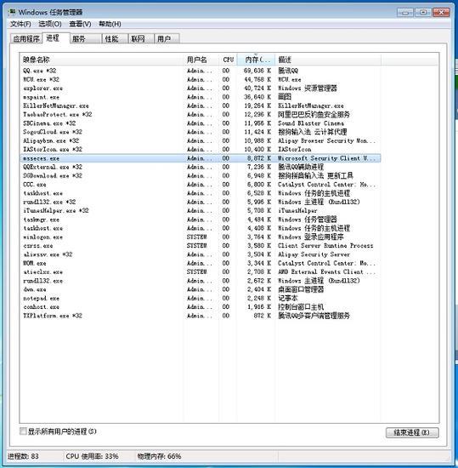Select the QQ.exe *32 process row

point(201,71)
